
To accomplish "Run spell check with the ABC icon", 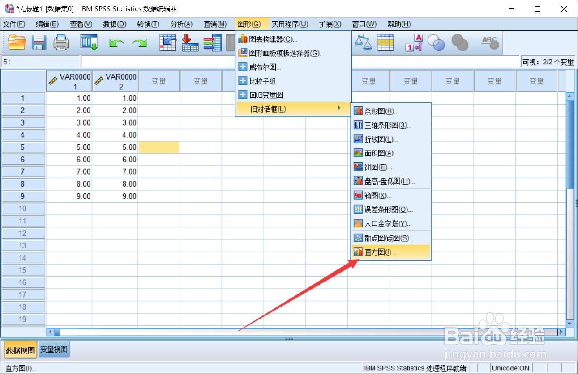I will 489,42.
